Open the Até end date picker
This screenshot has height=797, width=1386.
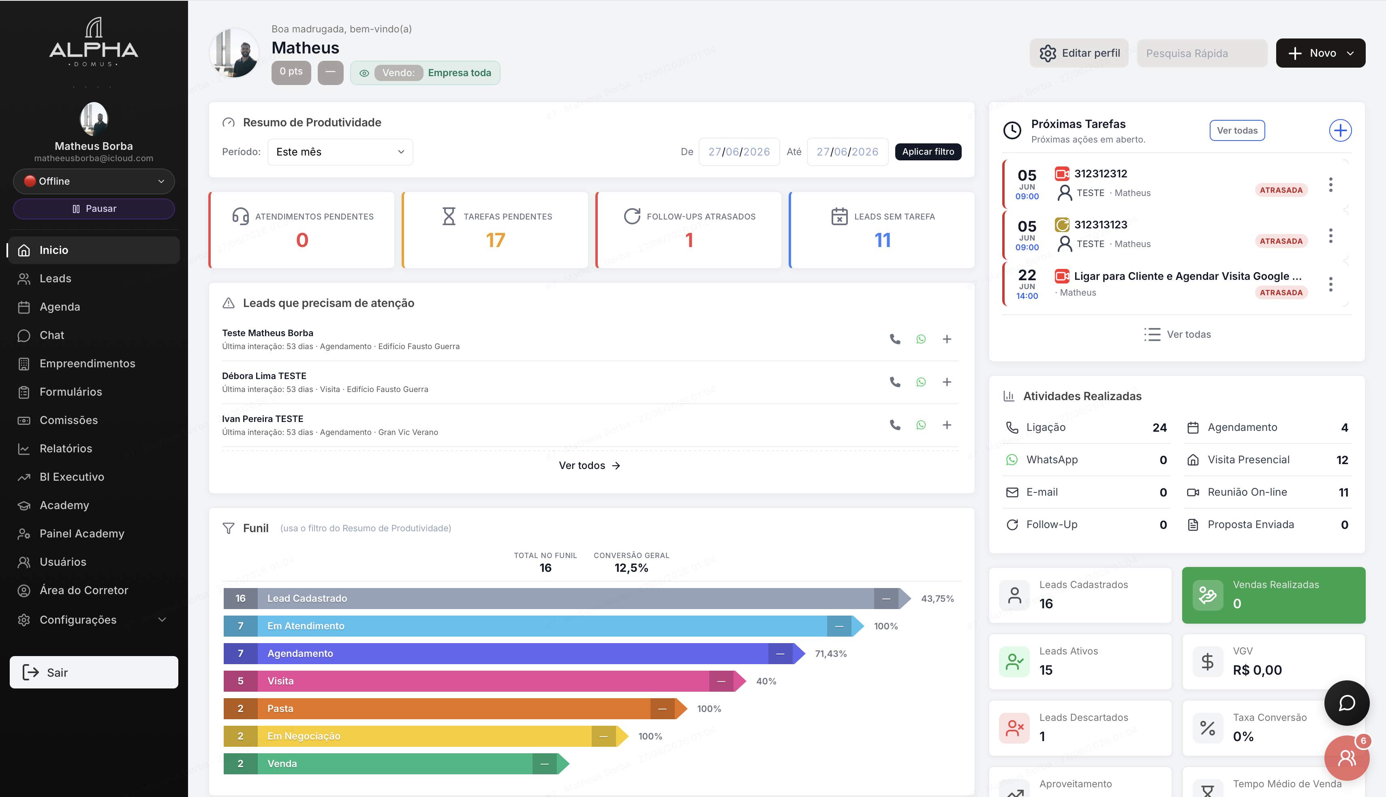point(847,151)
